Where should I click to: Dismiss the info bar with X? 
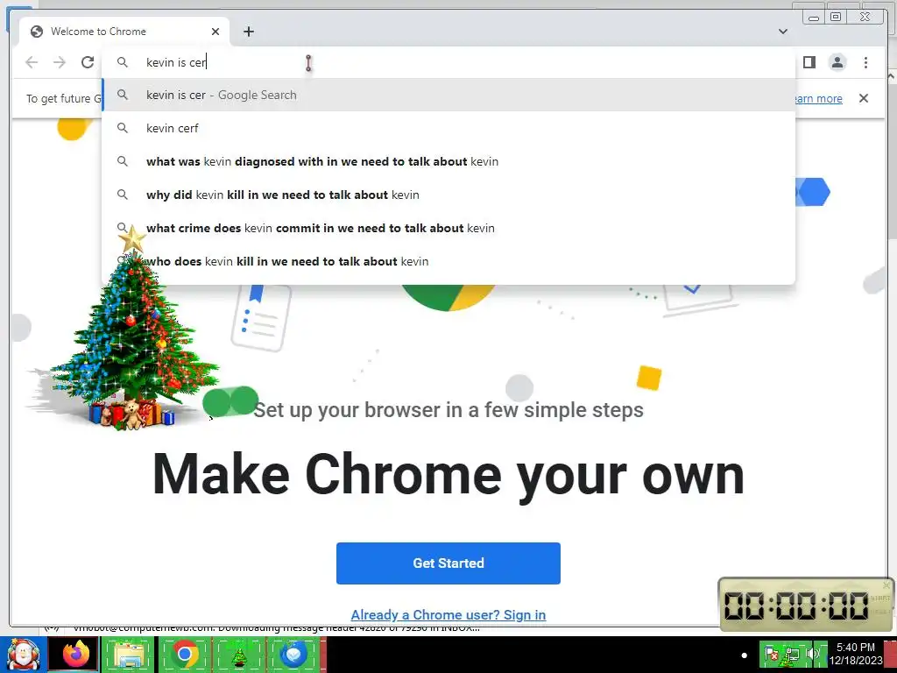click(x=864, y=98)
